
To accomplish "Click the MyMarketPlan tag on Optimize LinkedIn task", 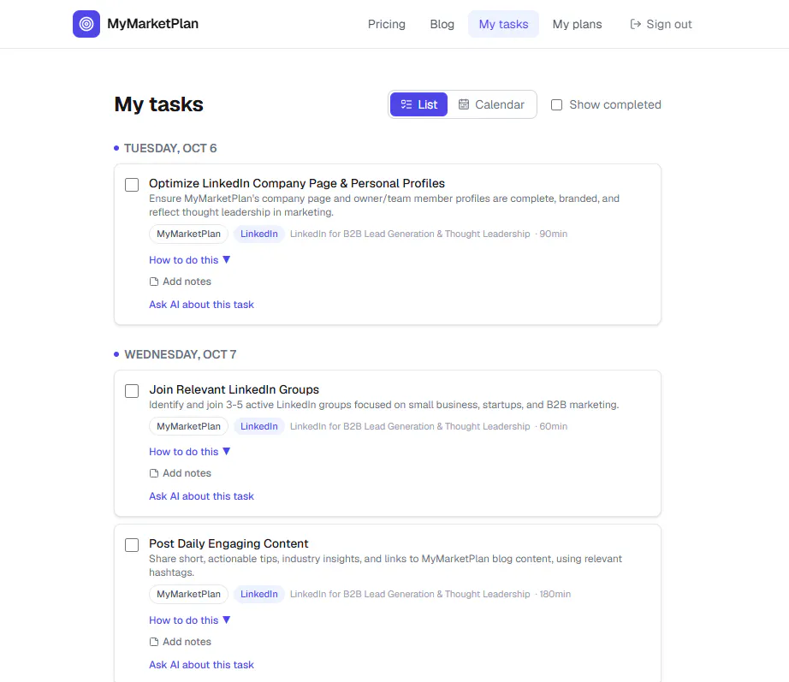I will (x=189, y=234).
